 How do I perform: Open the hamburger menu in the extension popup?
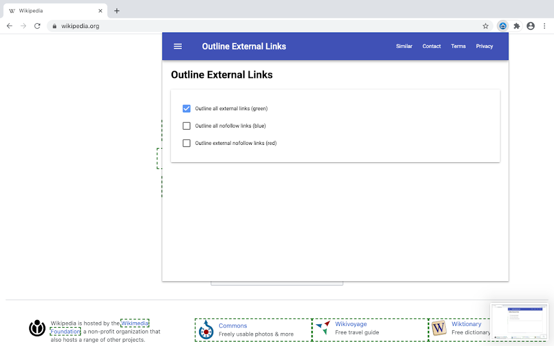[x=177, y=46]
